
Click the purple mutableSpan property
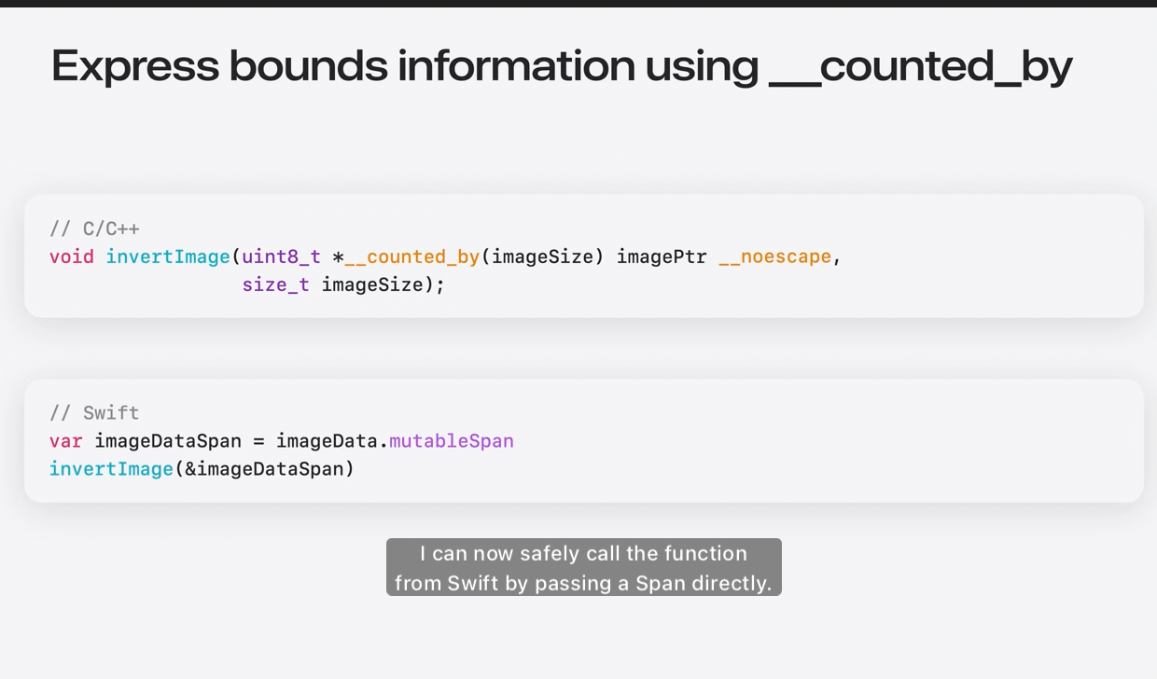452,440
